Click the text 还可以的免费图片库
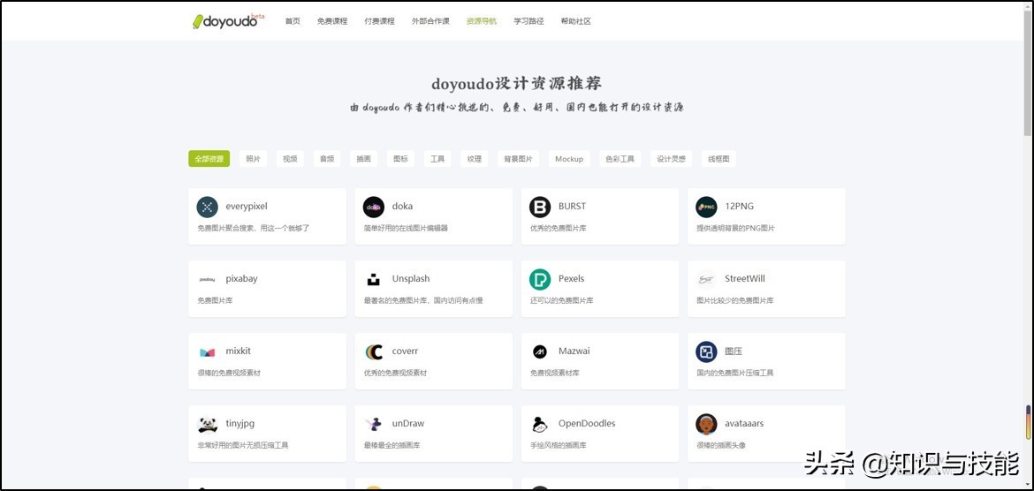This screenshot has height=491, width=1034. click(x=562, y=300)
